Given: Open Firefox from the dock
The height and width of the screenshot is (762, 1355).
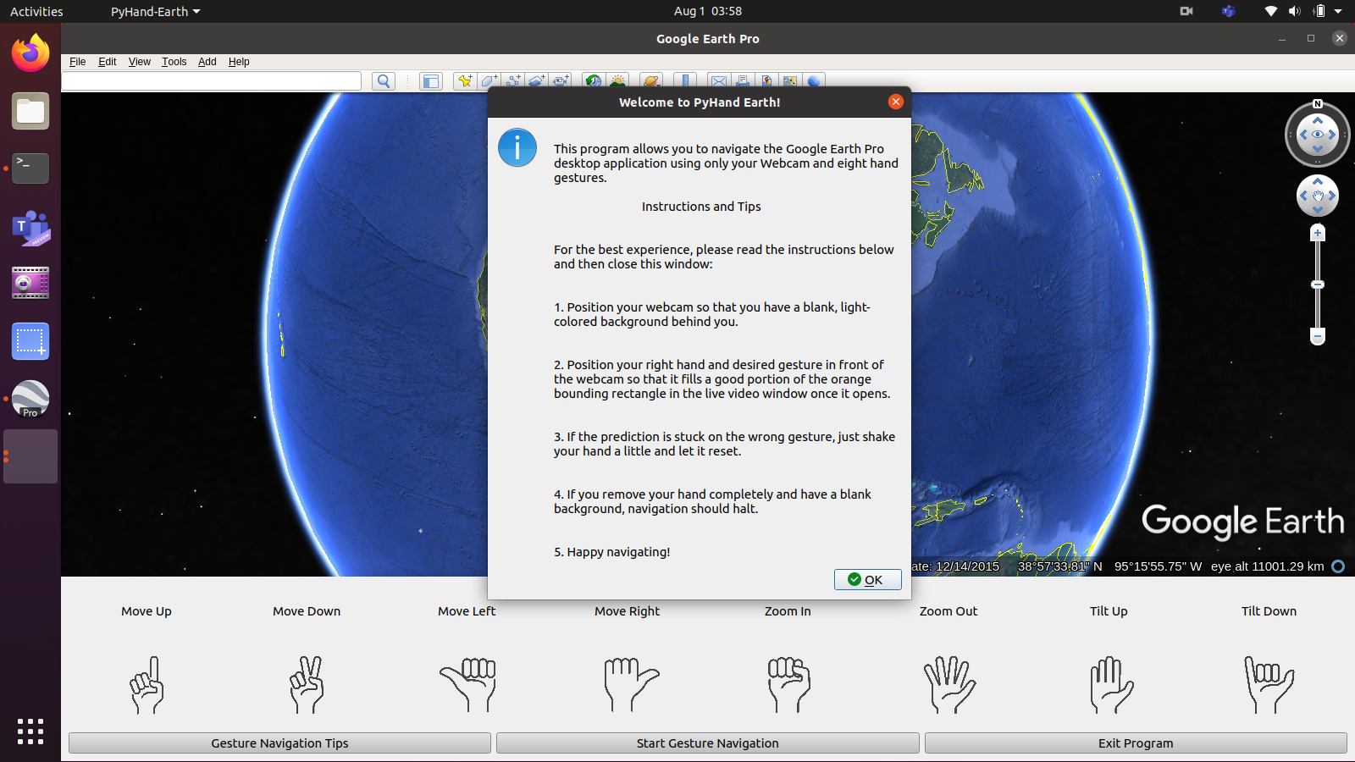Looking at the screenshot, I should [x=30, y=53].
